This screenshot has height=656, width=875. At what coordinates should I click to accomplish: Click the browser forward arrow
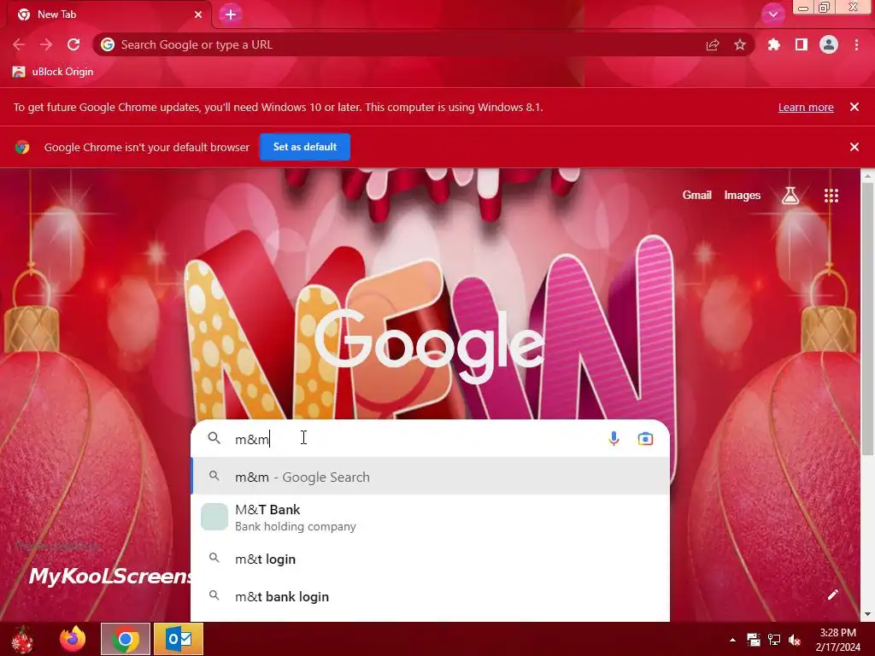tap(46, 44)
